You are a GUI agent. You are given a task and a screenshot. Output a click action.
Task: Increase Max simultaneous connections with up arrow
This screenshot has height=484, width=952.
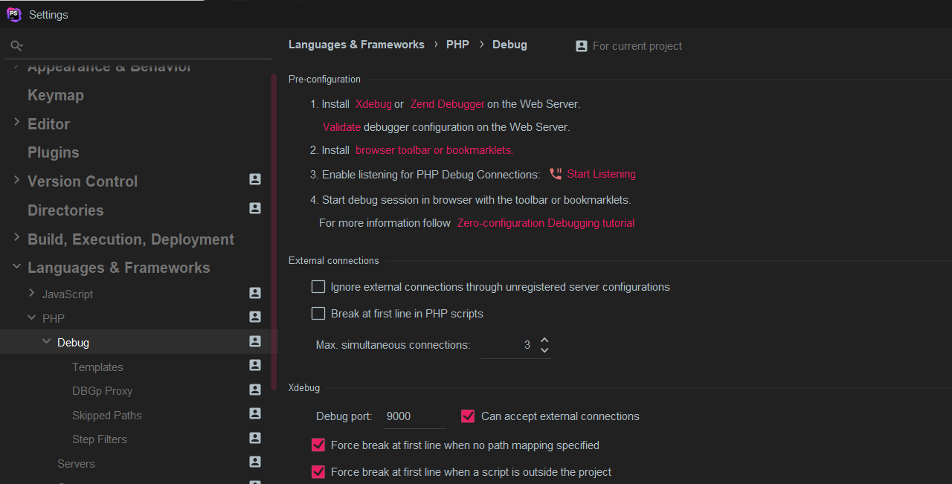544,340
